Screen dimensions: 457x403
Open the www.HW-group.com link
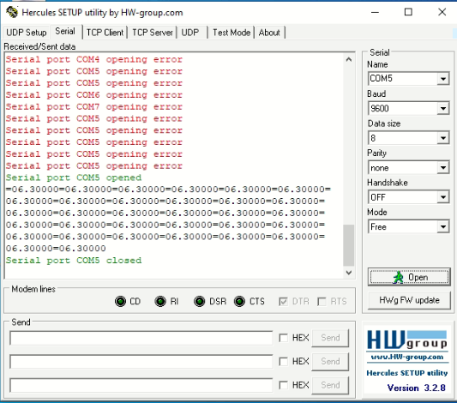[x=407, y=357]
